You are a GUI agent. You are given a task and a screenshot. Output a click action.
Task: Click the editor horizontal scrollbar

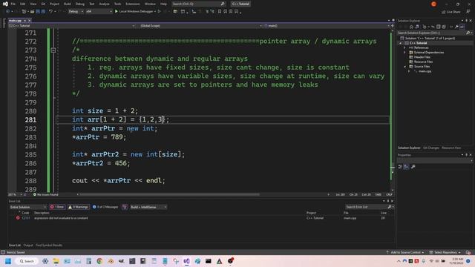(x=170, y=194)
